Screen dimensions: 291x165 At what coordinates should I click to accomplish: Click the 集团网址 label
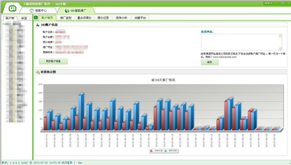207,32
